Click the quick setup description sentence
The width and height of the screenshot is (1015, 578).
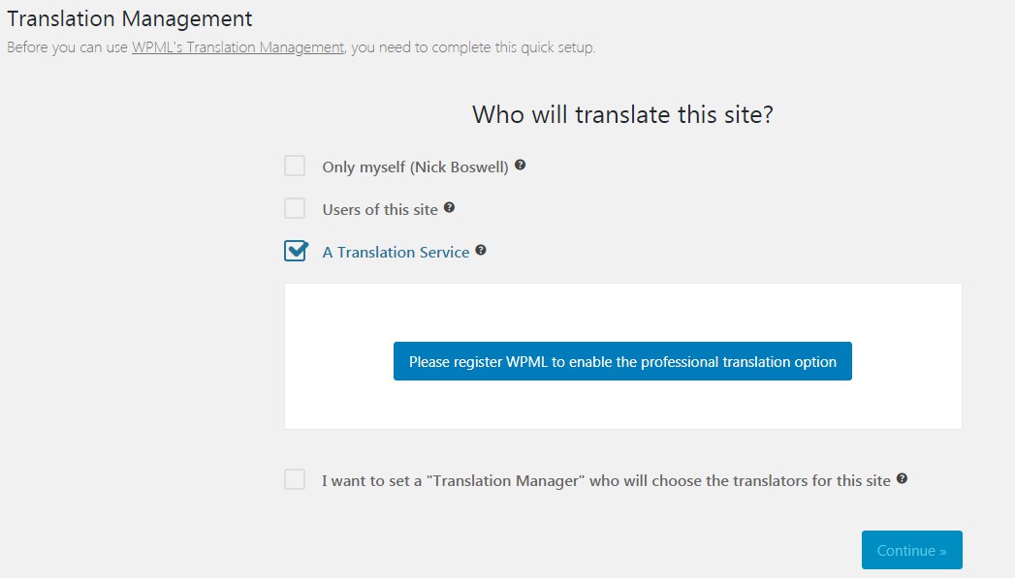coord(301,47)
